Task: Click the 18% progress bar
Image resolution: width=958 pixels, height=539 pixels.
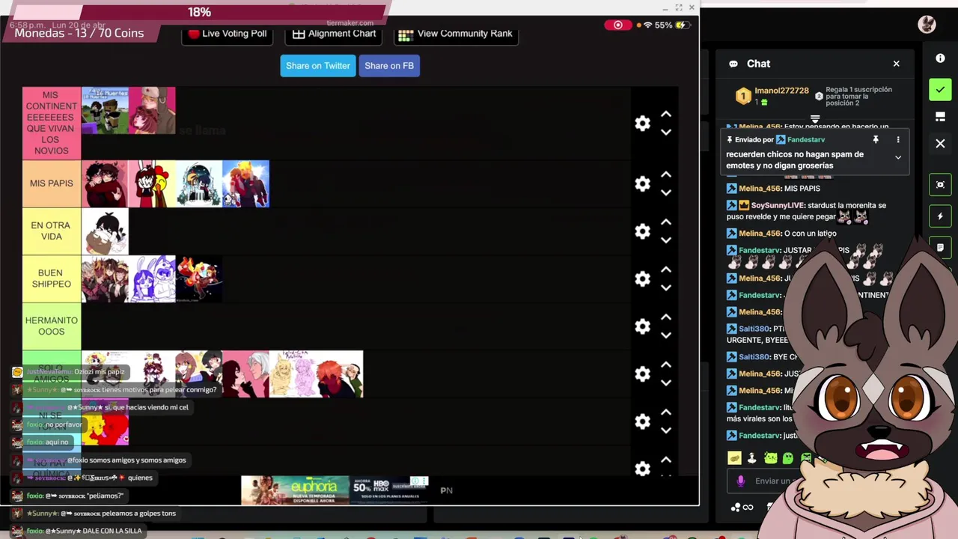Action: click(x=199, y=13)
